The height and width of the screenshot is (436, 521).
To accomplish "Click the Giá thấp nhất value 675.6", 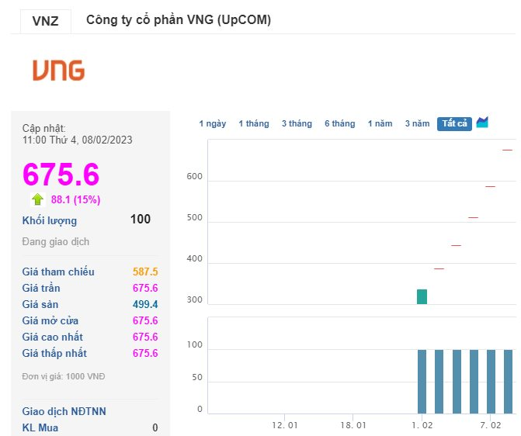I will pyautogui.click(x=145, y=353).
